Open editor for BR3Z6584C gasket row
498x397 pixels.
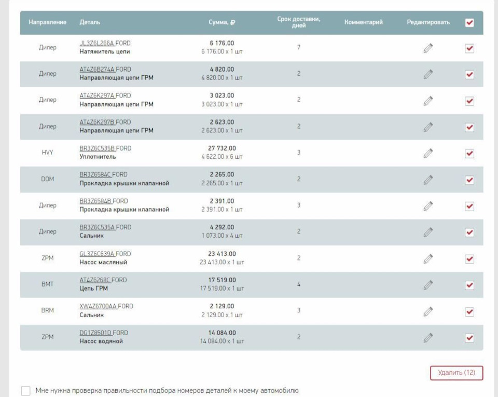427,180
